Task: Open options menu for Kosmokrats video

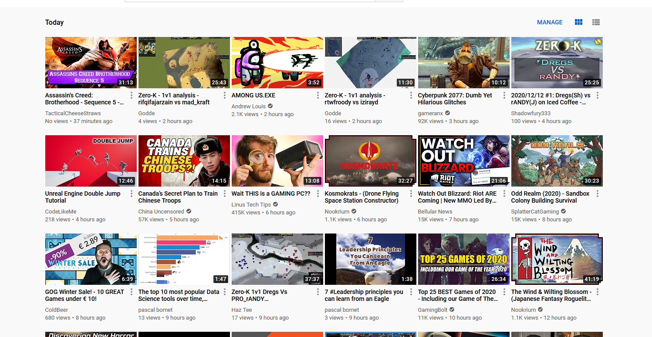Action: (411, 194)
